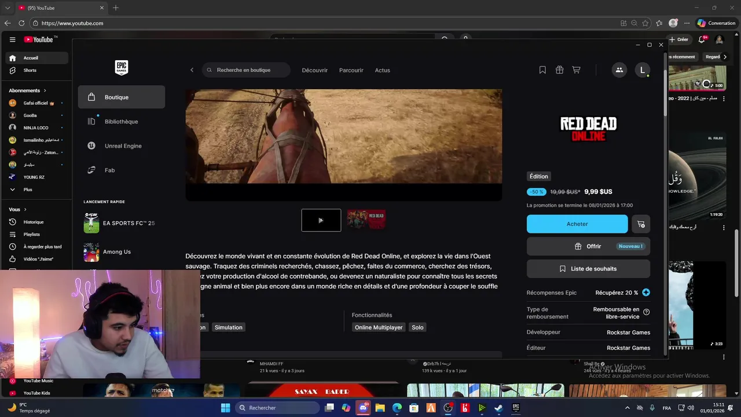Show hidden system tray icons
The width and height of the screenshot is (741, 417).
pos(627,408)
